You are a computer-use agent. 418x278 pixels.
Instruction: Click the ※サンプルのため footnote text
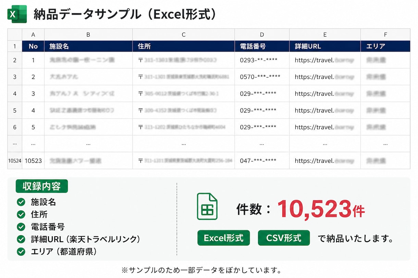[x=201, y=270]
